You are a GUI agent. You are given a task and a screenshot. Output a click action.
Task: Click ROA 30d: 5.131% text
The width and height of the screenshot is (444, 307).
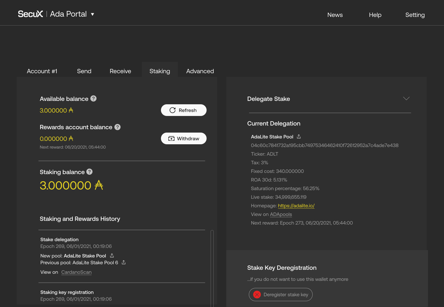click(269, 180)
